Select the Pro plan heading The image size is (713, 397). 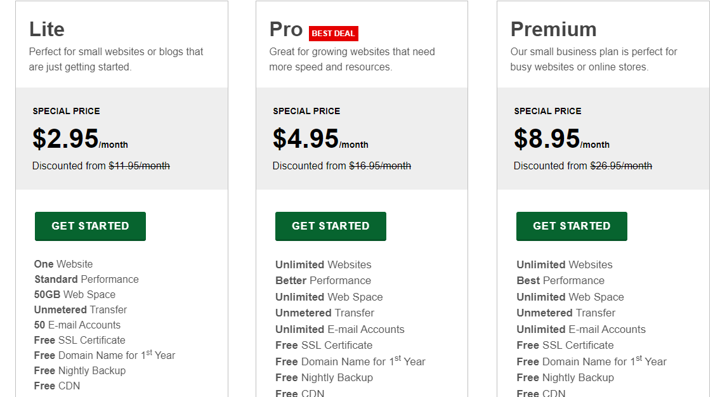286,29
